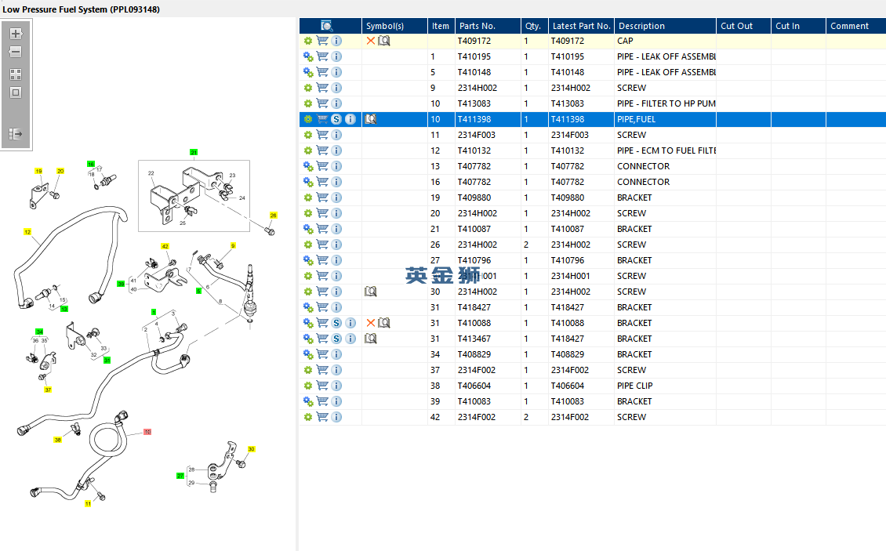Image resolution: width=886 pixels, height=551 pixels.
Task: Select callout 42 on the diagram
Action: coord(165,246)
